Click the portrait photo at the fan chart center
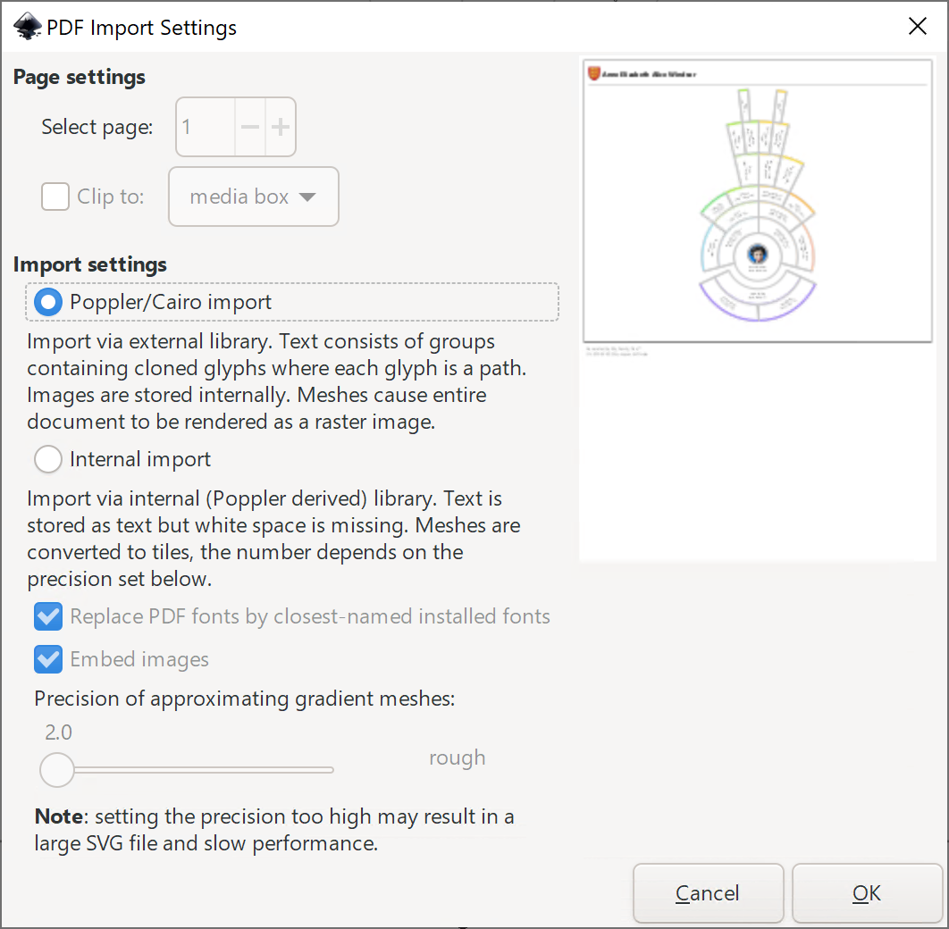949x929 pixels. 758,254
